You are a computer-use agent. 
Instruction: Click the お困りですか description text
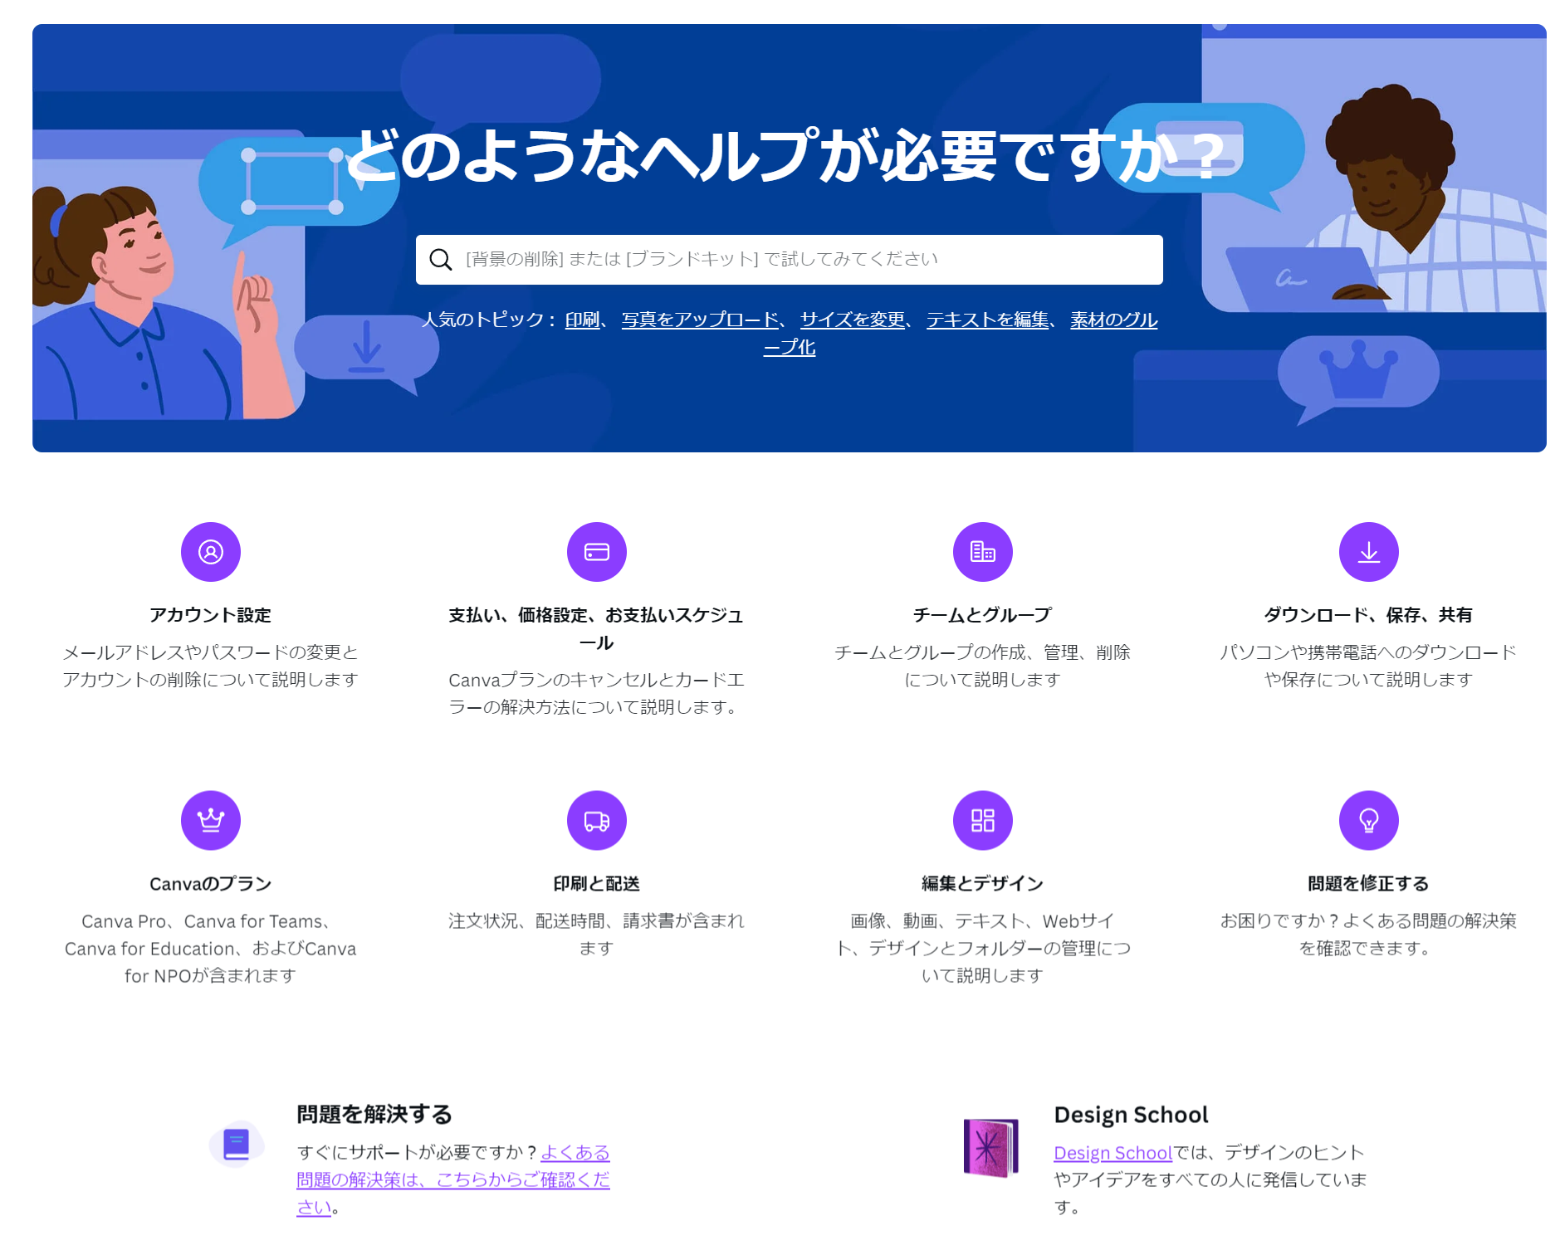coord(1369,935)
